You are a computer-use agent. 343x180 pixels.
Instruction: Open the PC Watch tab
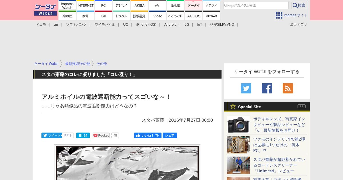[x=103, y=5]
